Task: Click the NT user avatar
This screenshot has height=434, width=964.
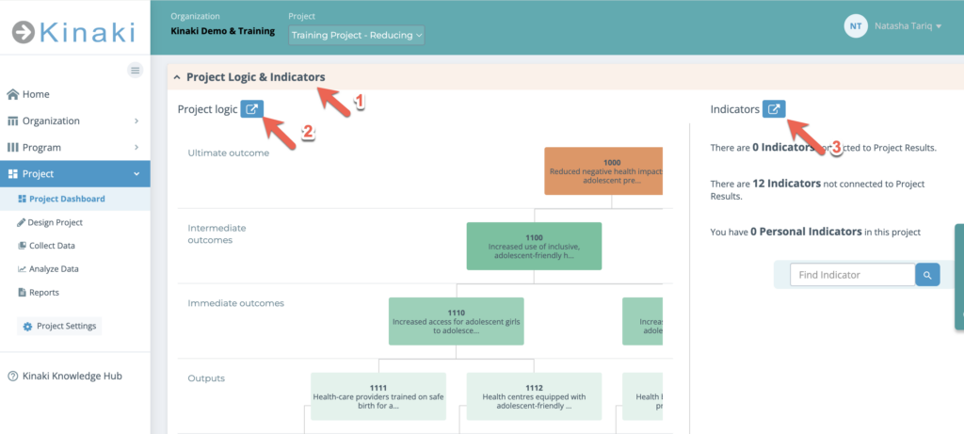Action: coord(855,26)
